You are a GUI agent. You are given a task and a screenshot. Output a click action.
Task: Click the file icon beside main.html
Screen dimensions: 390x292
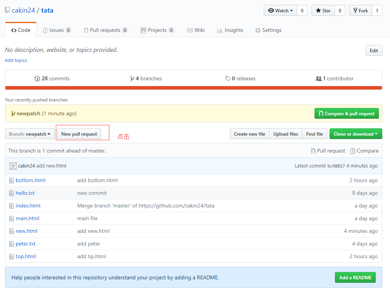(x=12, y=219)
